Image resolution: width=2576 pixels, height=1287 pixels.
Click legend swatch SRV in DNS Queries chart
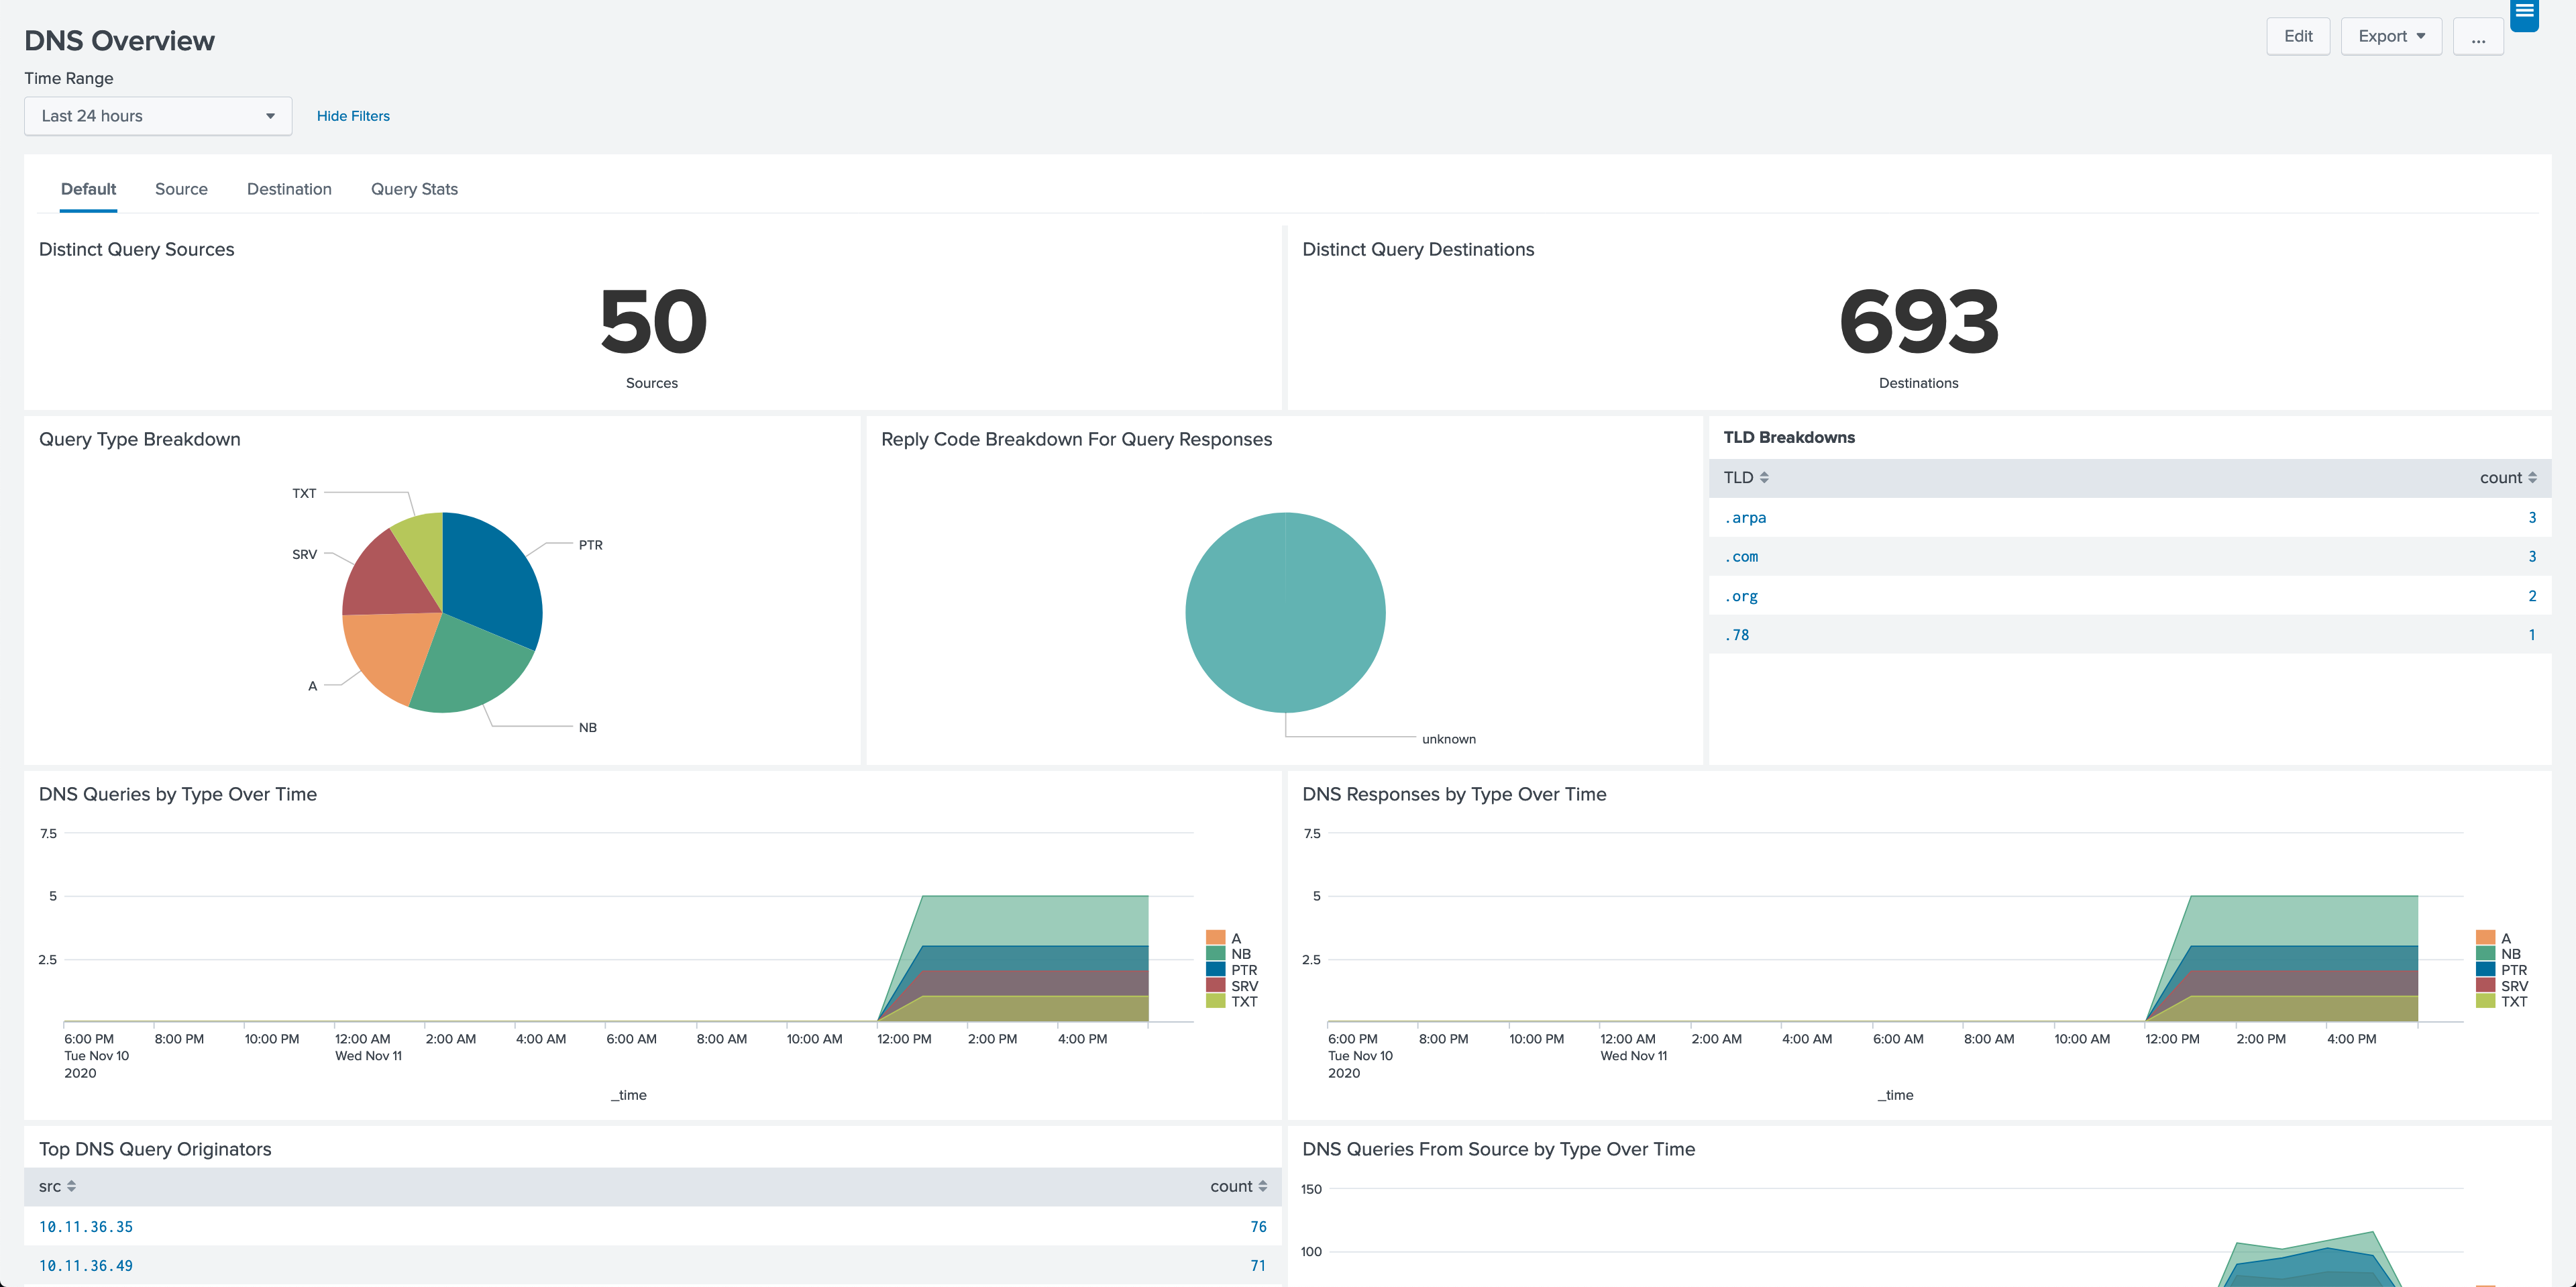point(1215,986)
